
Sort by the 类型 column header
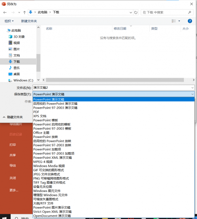pos(154,28)
